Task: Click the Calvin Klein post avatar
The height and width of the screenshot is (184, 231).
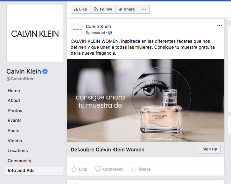Action: pyautogui.click(x=77, y=29)
